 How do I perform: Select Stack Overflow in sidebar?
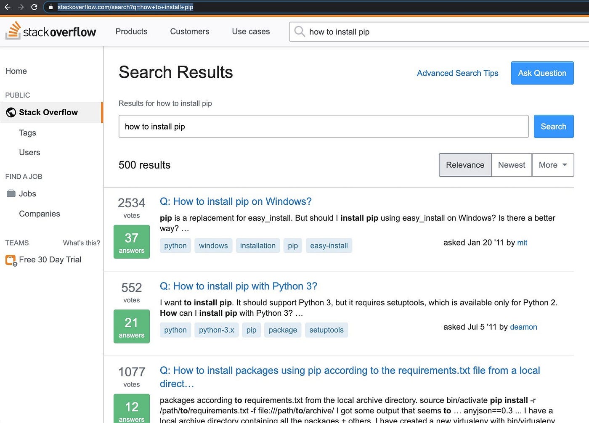[51, 112]
